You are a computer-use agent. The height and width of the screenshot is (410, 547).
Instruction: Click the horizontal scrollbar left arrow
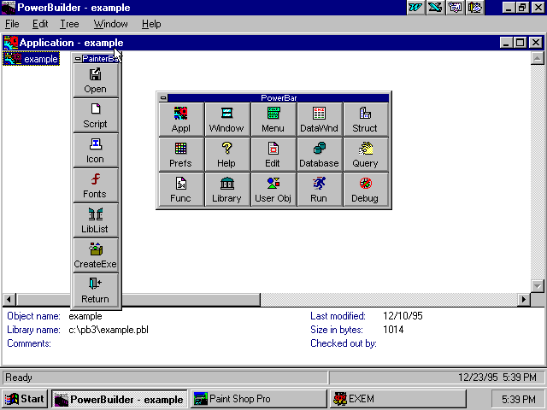[x=9, y=300]
